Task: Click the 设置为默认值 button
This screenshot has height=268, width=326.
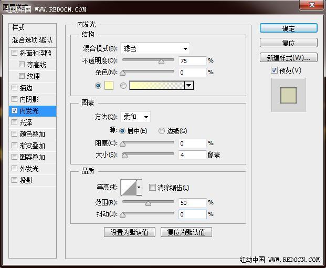Action: click(x=130, y=232)
